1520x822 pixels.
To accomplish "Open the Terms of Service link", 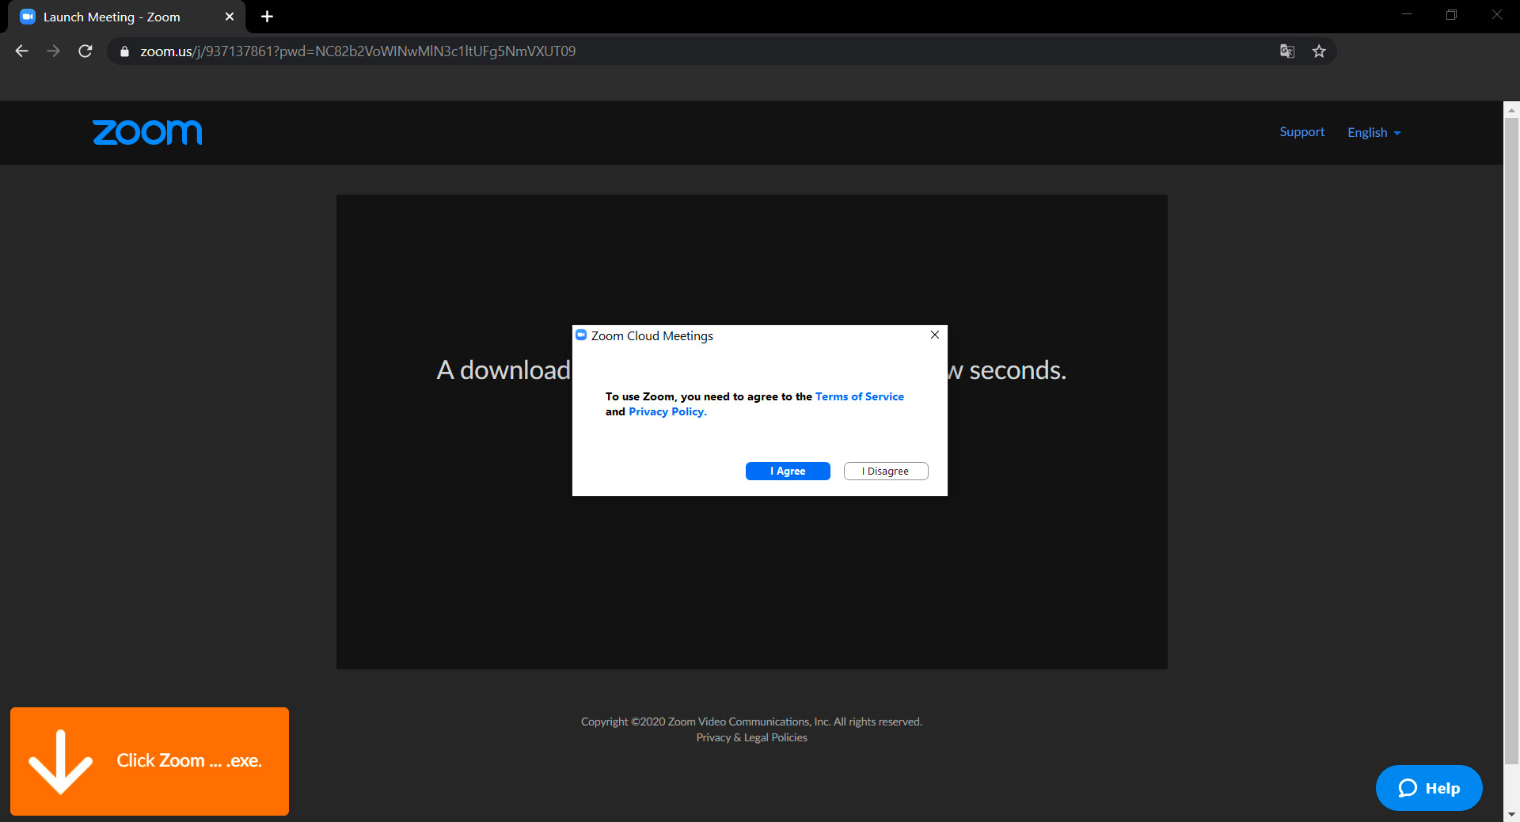I will [860, 396].
